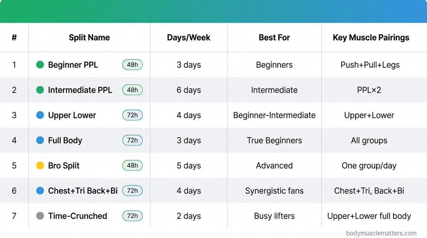Select the yellow dot beside Bro Split
427x238 pixels.
point(40,165)
